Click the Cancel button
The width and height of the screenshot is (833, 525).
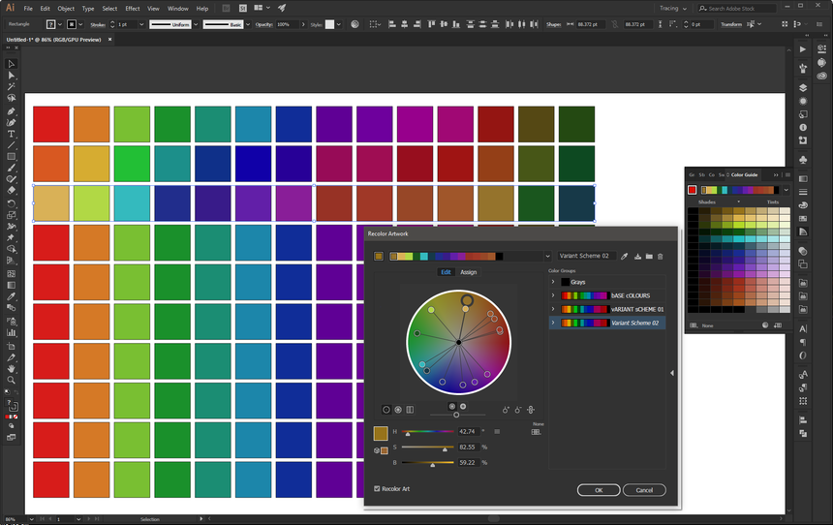click(x=644, y=490)
